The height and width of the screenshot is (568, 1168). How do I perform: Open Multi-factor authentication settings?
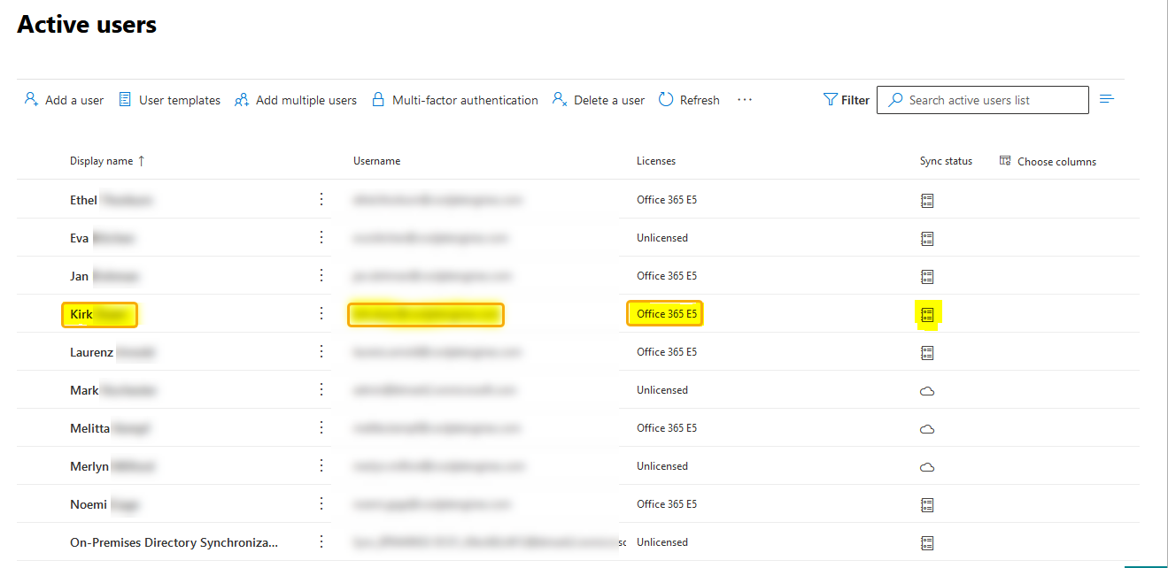coord(455,100)
